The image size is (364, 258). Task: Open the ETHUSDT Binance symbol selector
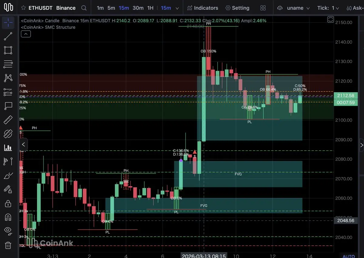pyautogui.click(x=52, y=8)
